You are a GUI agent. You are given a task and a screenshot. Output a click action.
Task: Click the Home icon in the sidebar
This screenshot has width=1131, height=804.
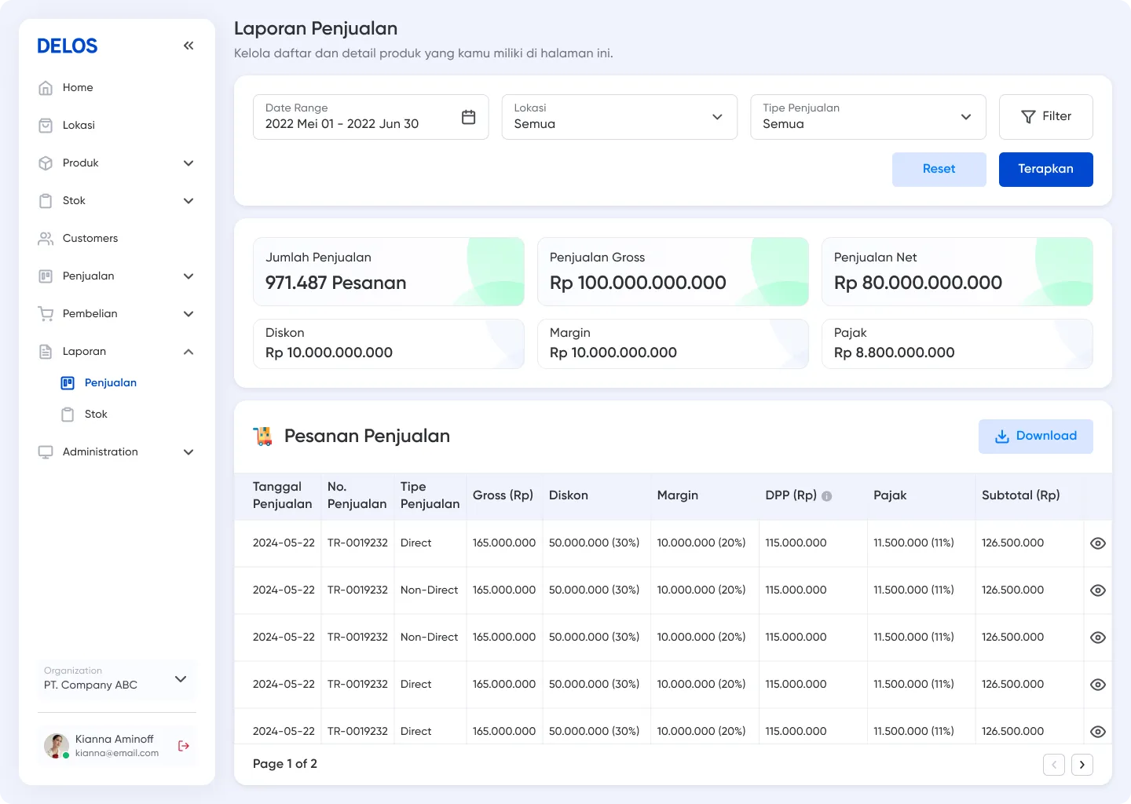[46, 88]
